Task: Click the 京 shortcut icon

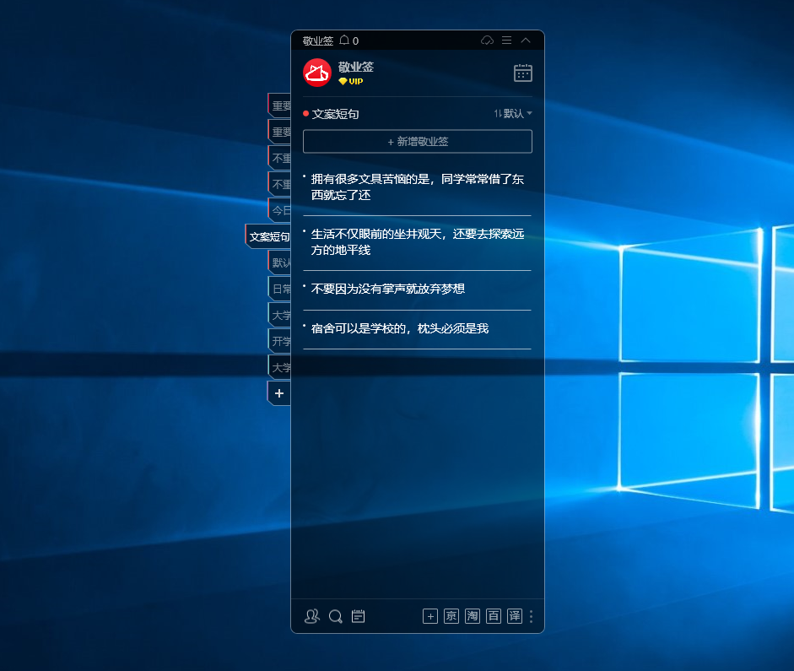Action: point(451,617)
